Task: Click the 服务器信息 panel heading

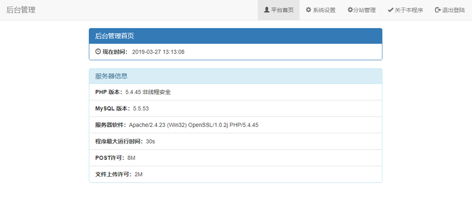Action: pos(235,76)
